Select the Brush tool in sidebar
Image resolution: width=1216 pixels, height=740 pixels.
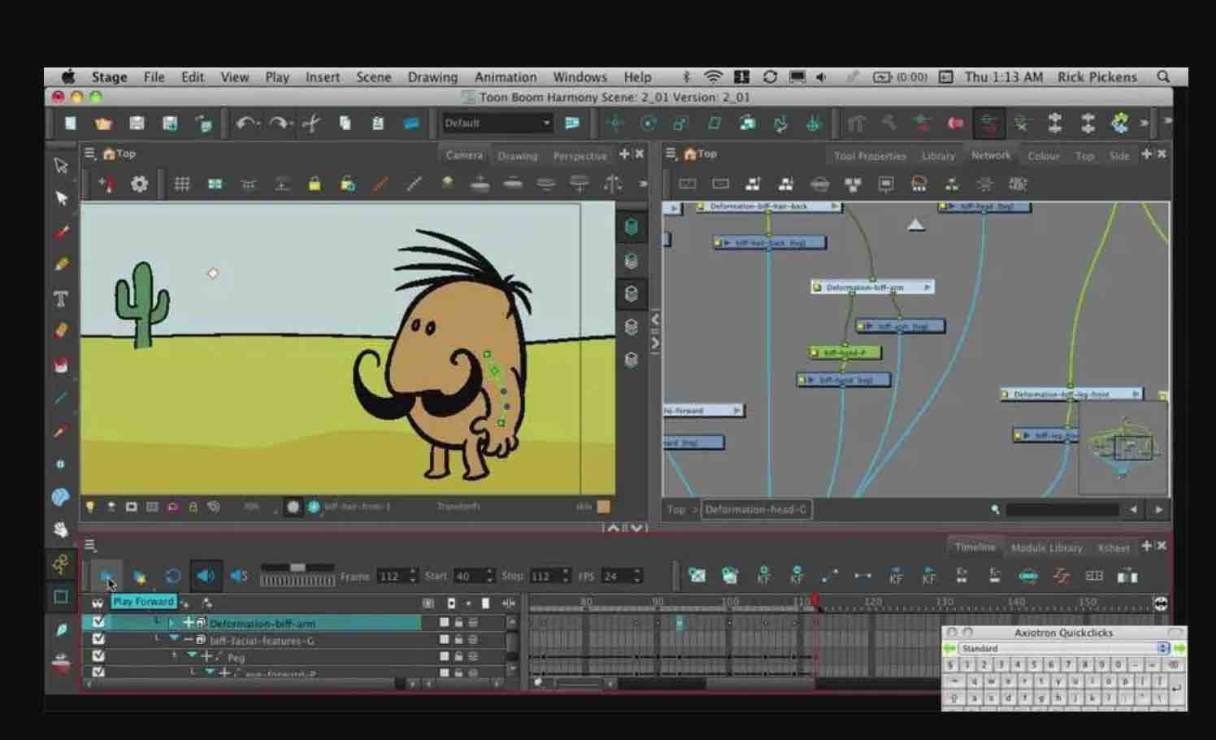coord(61,232)
